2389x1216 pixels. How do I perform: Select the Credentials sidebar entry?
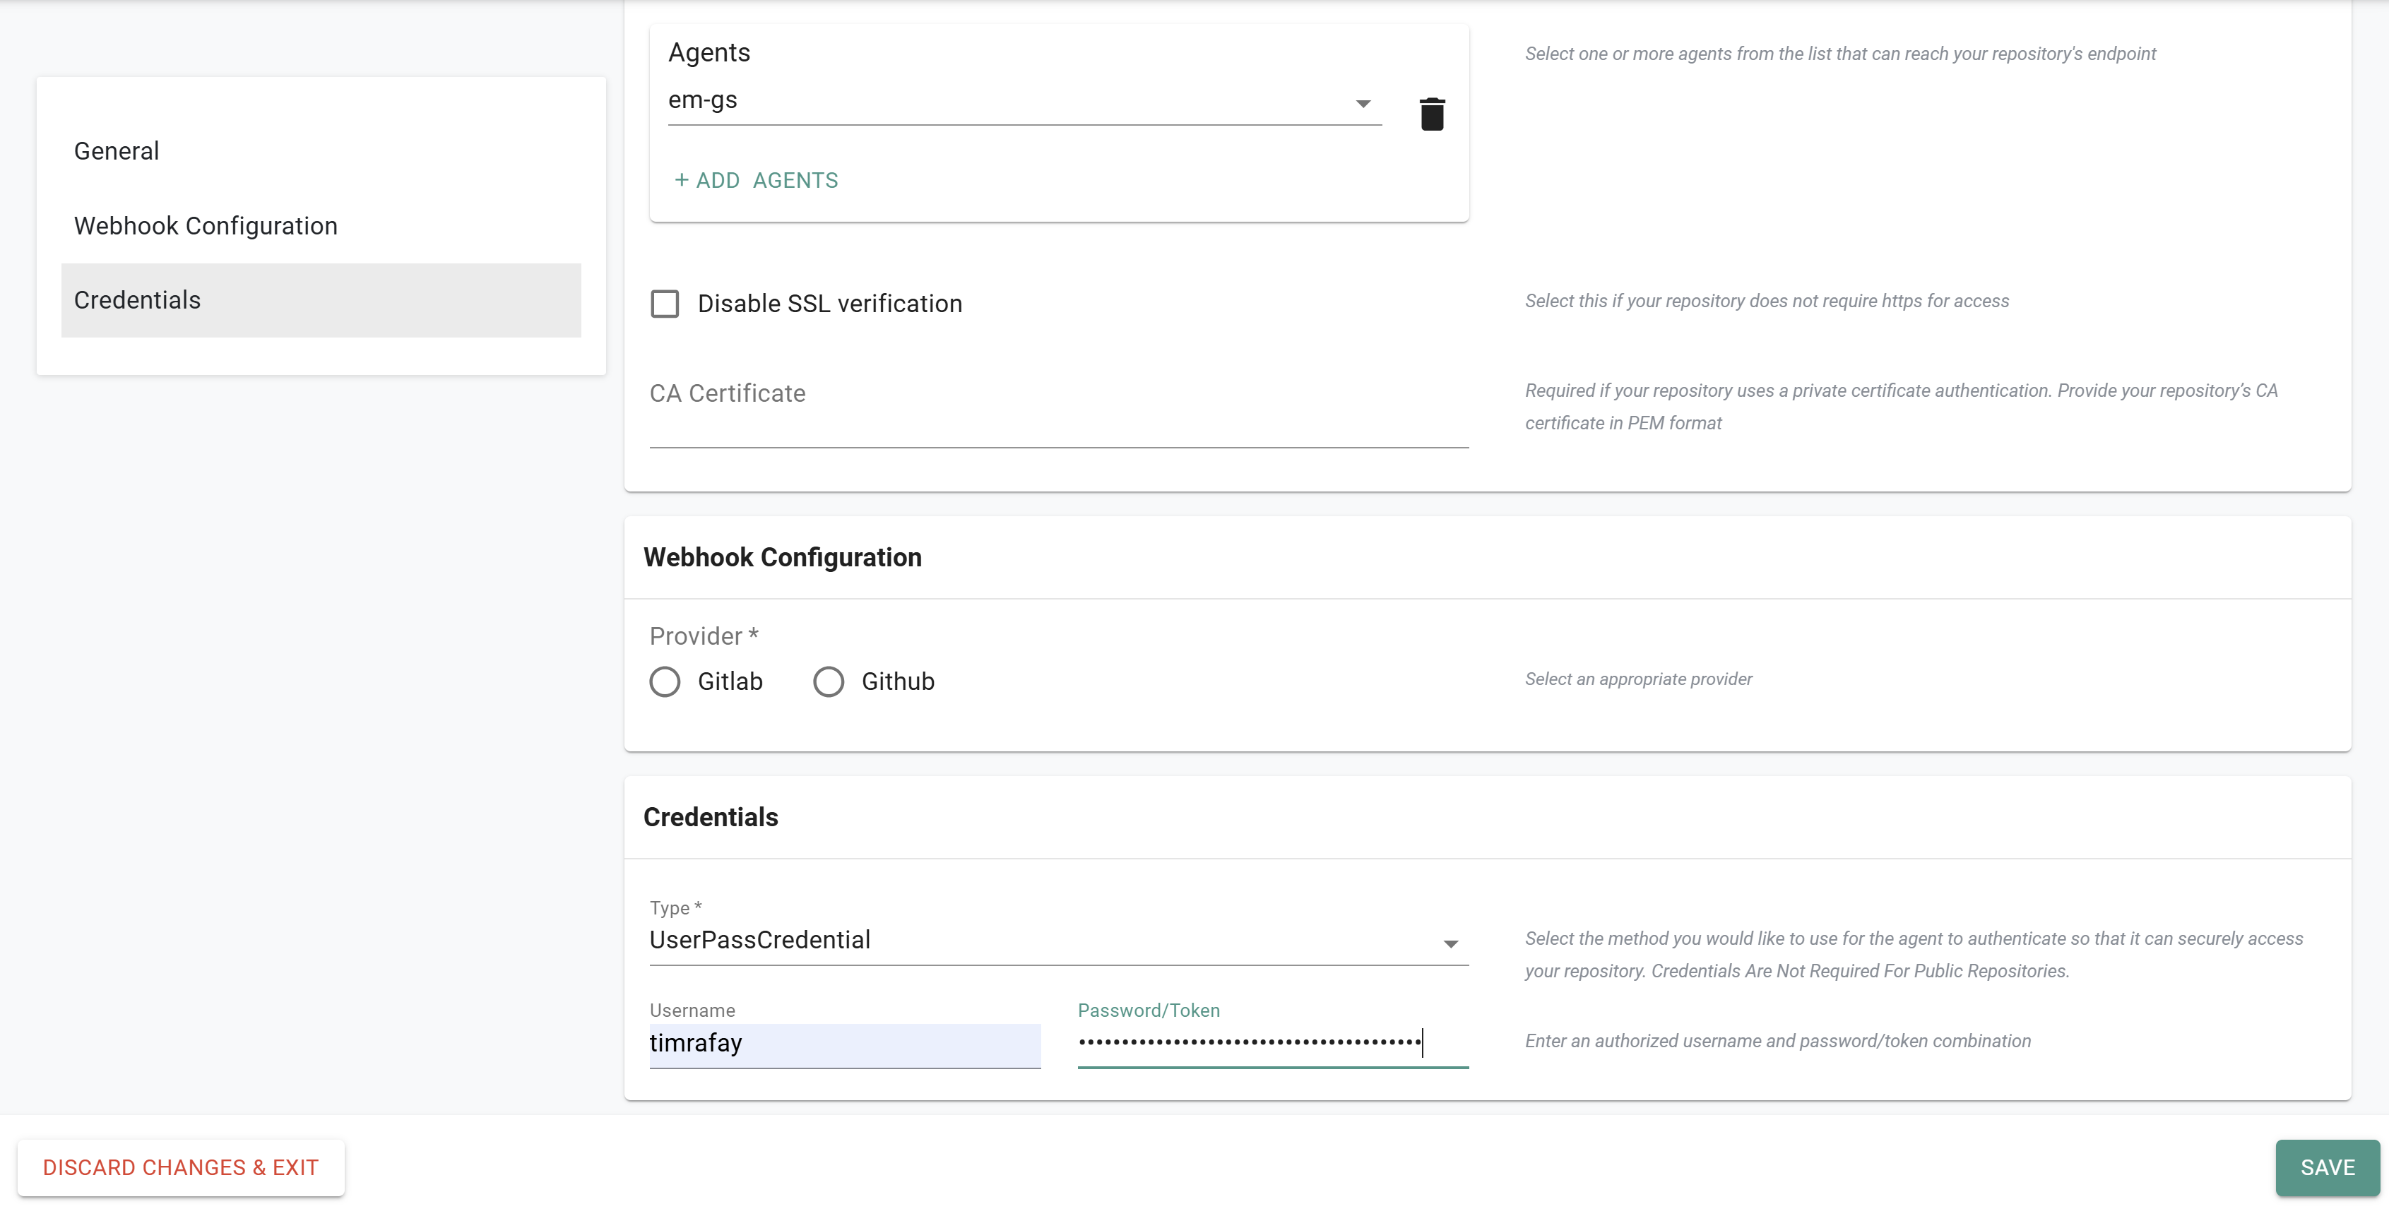(x=136, y=299)
